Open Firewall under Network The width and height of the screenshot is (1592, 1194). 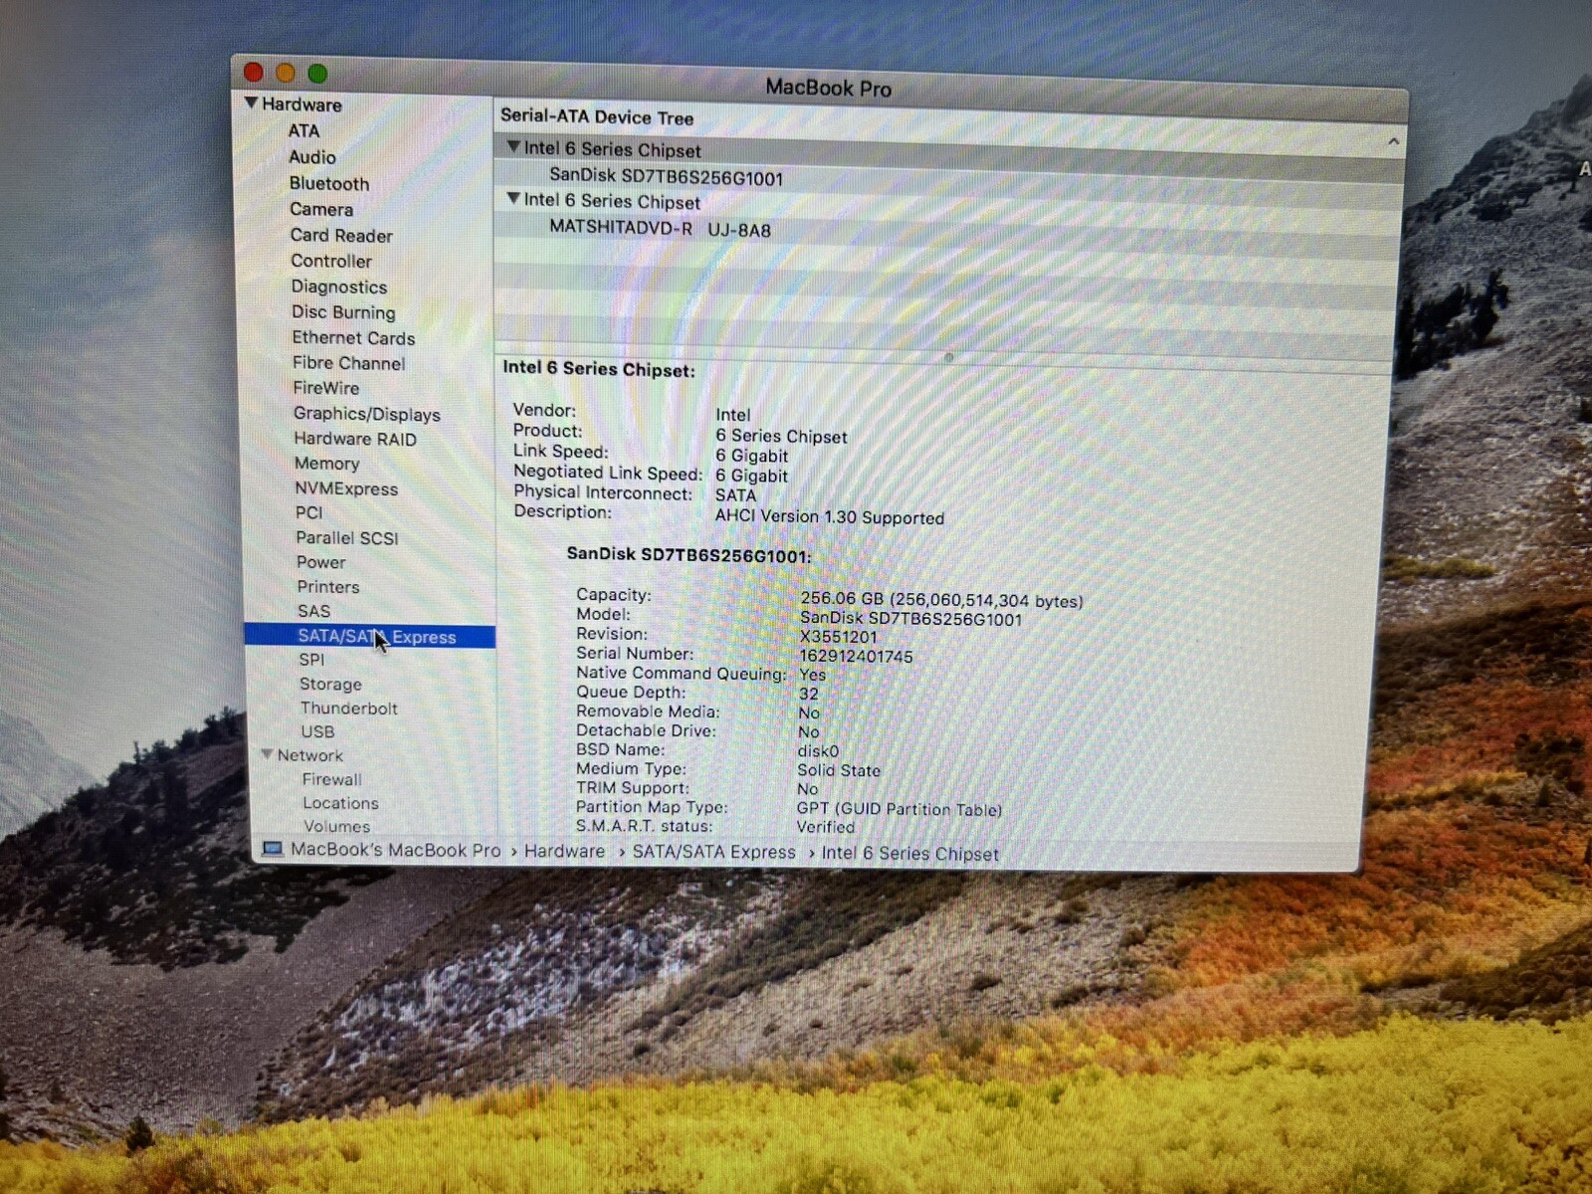coord(331,779)
